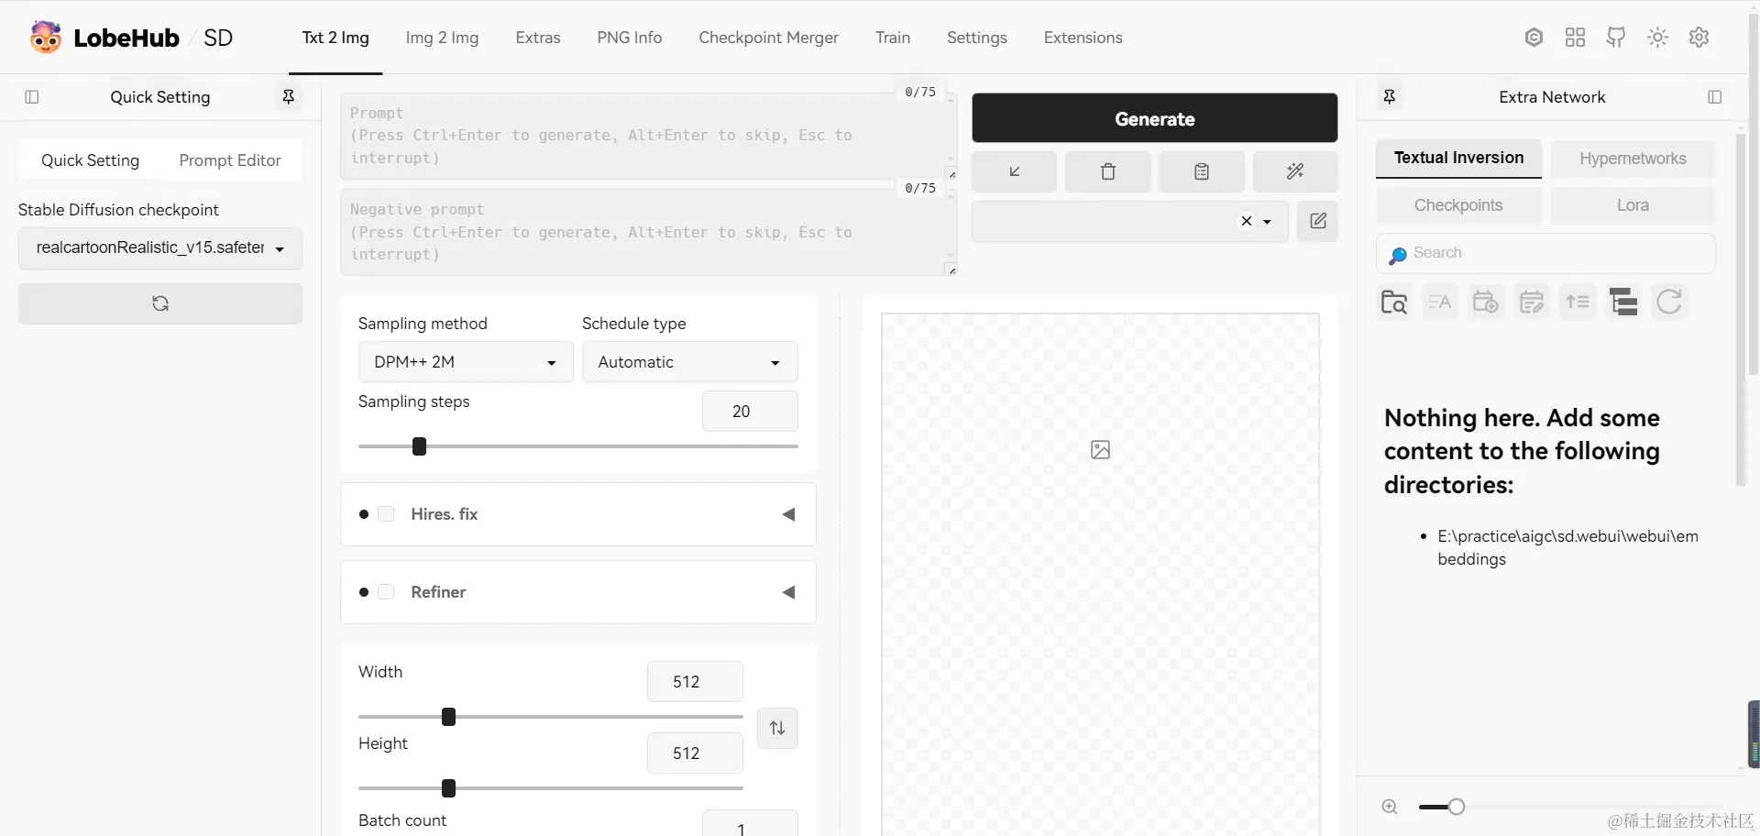Screen dimensions: 1760x836
Task: Open the Civitai hexagon icon in header
Action: coord(1534,38)
